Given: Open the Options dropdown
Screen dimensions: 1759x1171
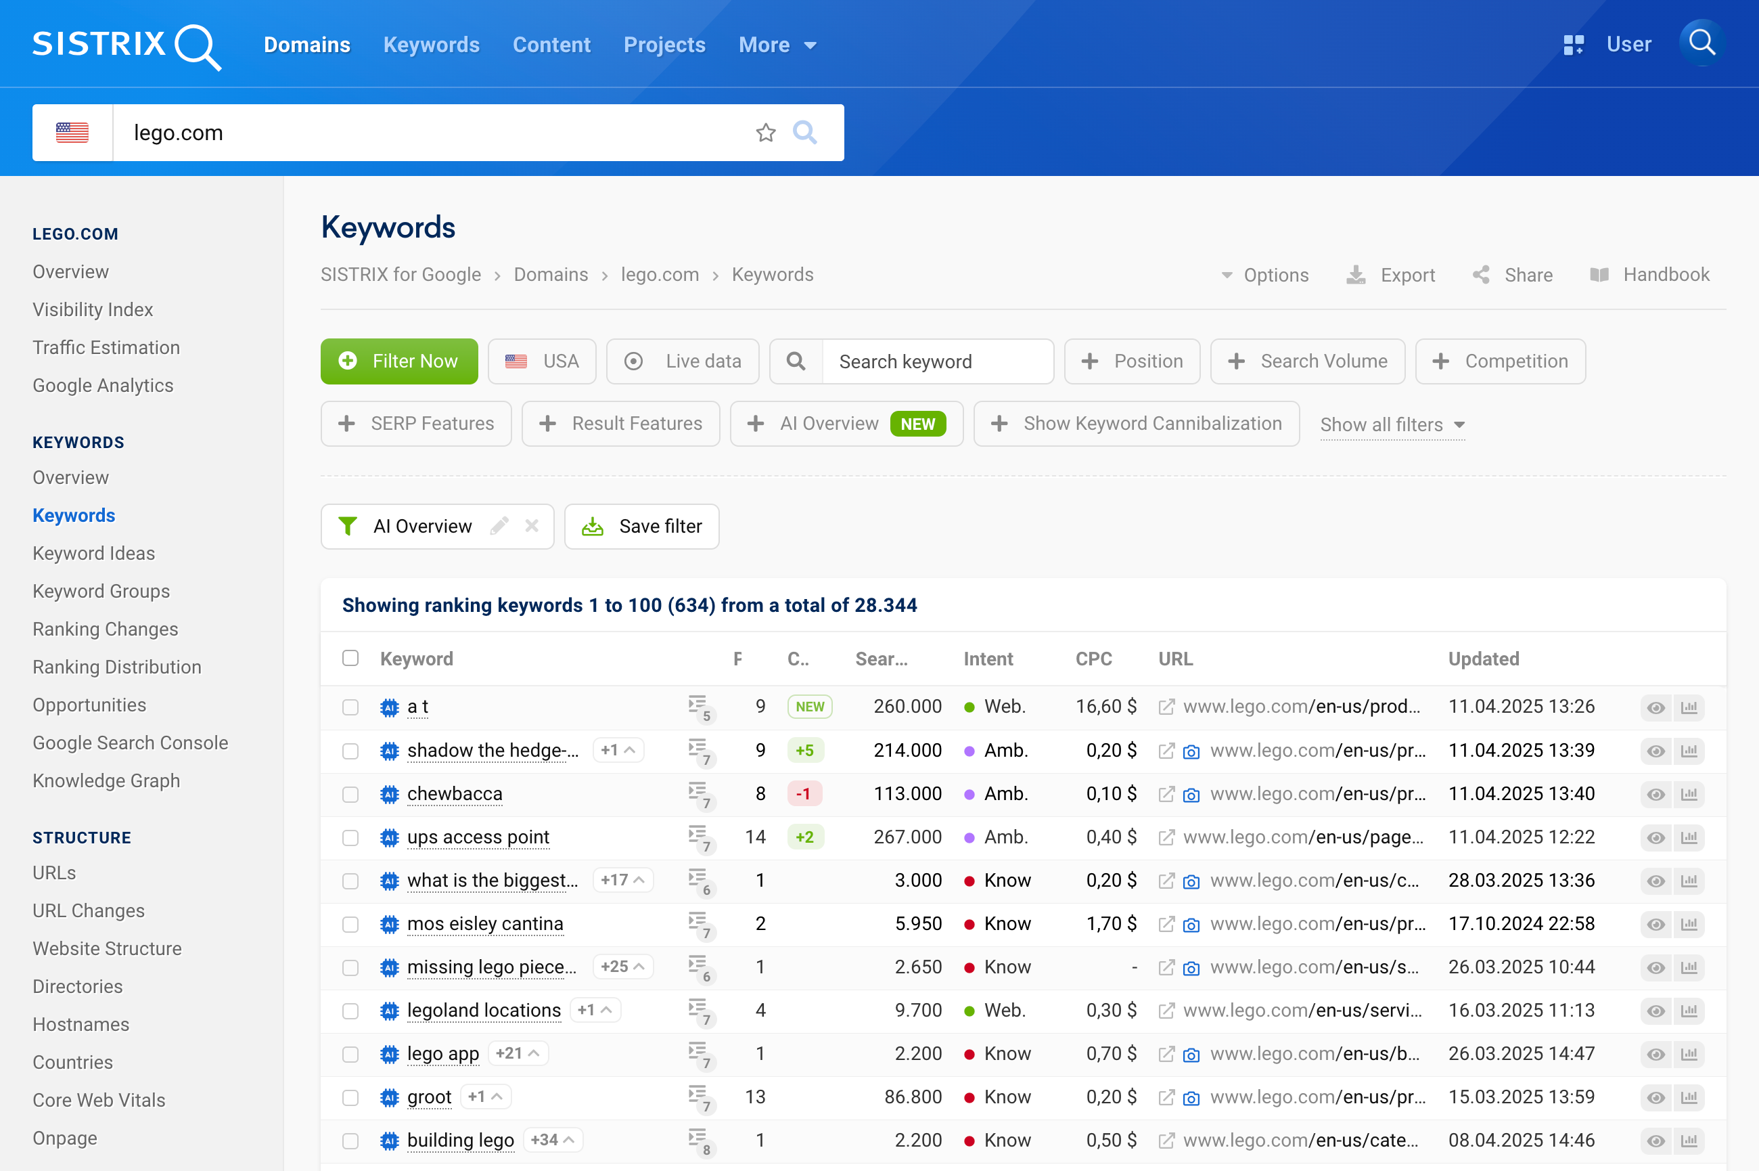Looking at the screenshot, I should point(1265,275).
